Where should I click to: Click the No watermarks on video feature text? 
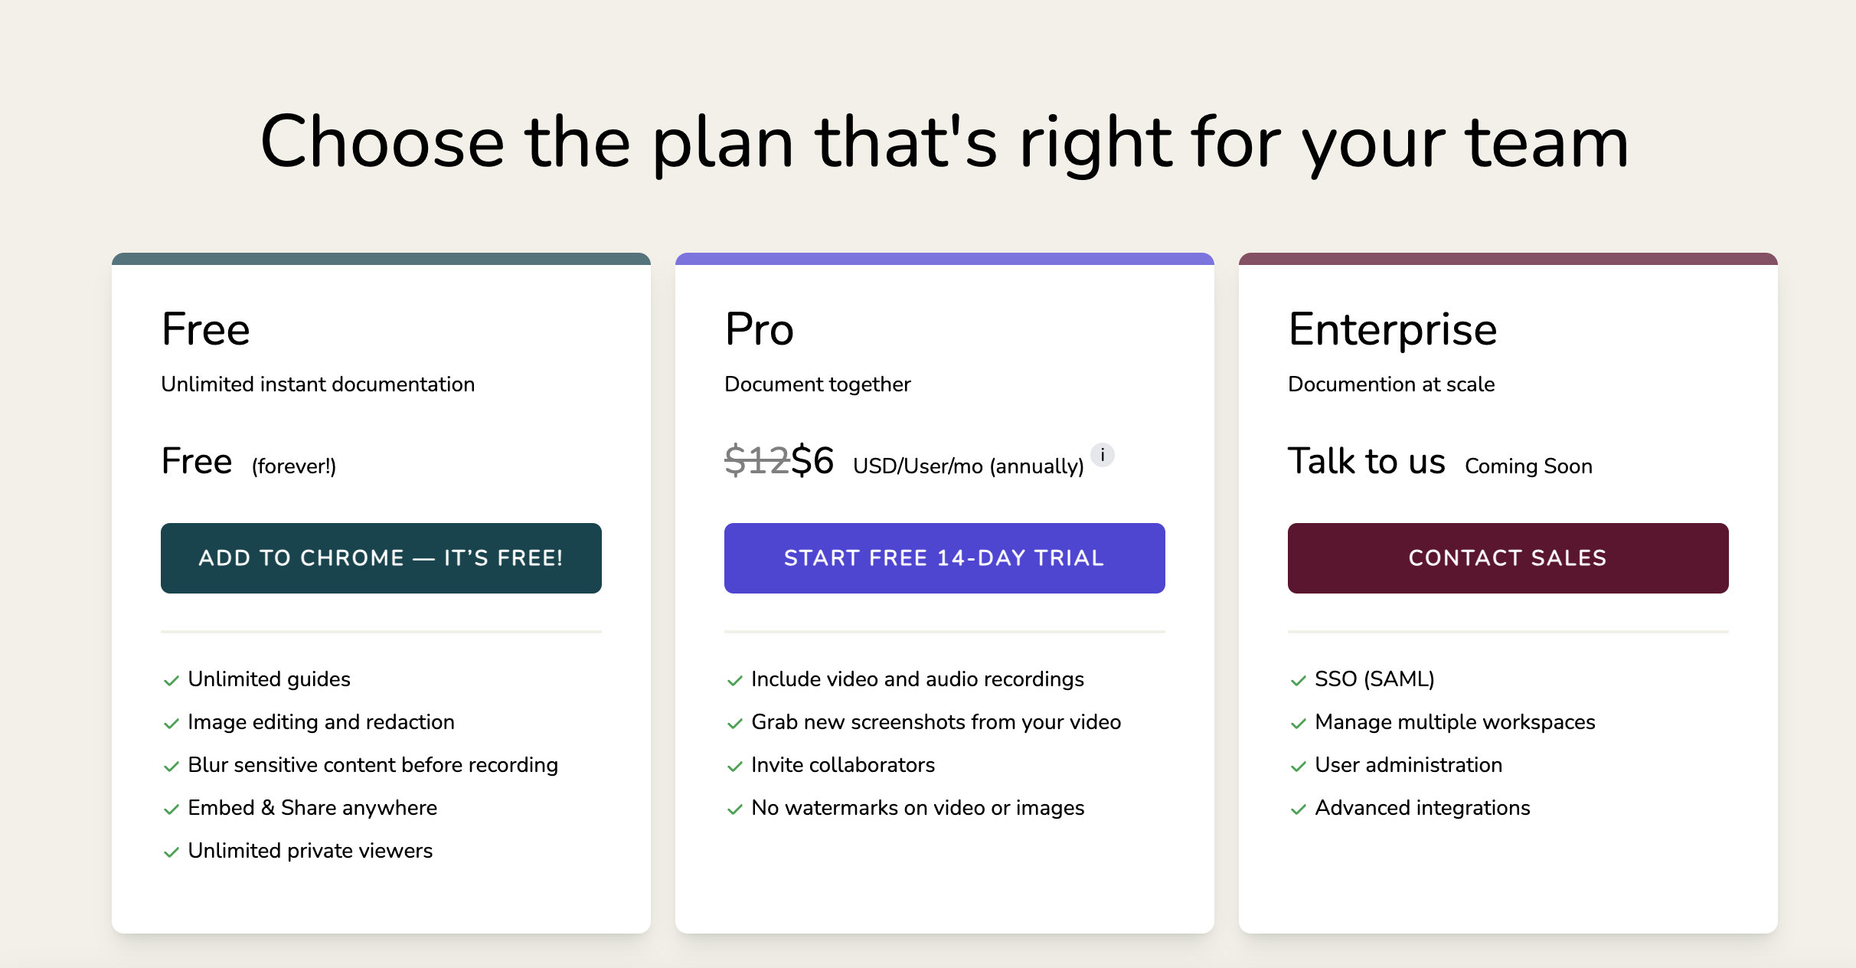pyautogui.click(x=918, y=809)
